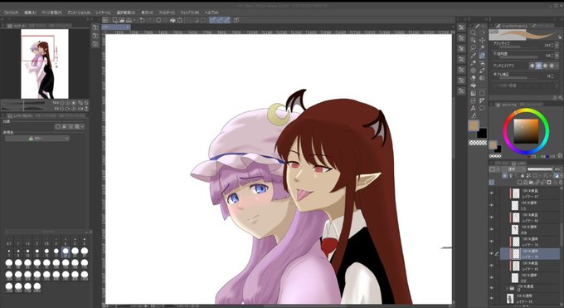Select the Auto select wand tool

tap(482, 47)
